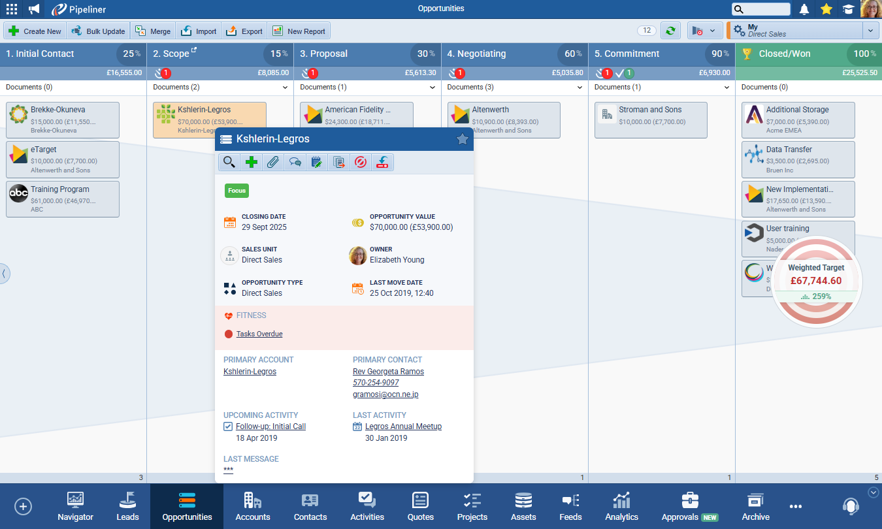Show more navigation items via ellipsis
This screenshot has height=529, width=882.
(795, 506)
